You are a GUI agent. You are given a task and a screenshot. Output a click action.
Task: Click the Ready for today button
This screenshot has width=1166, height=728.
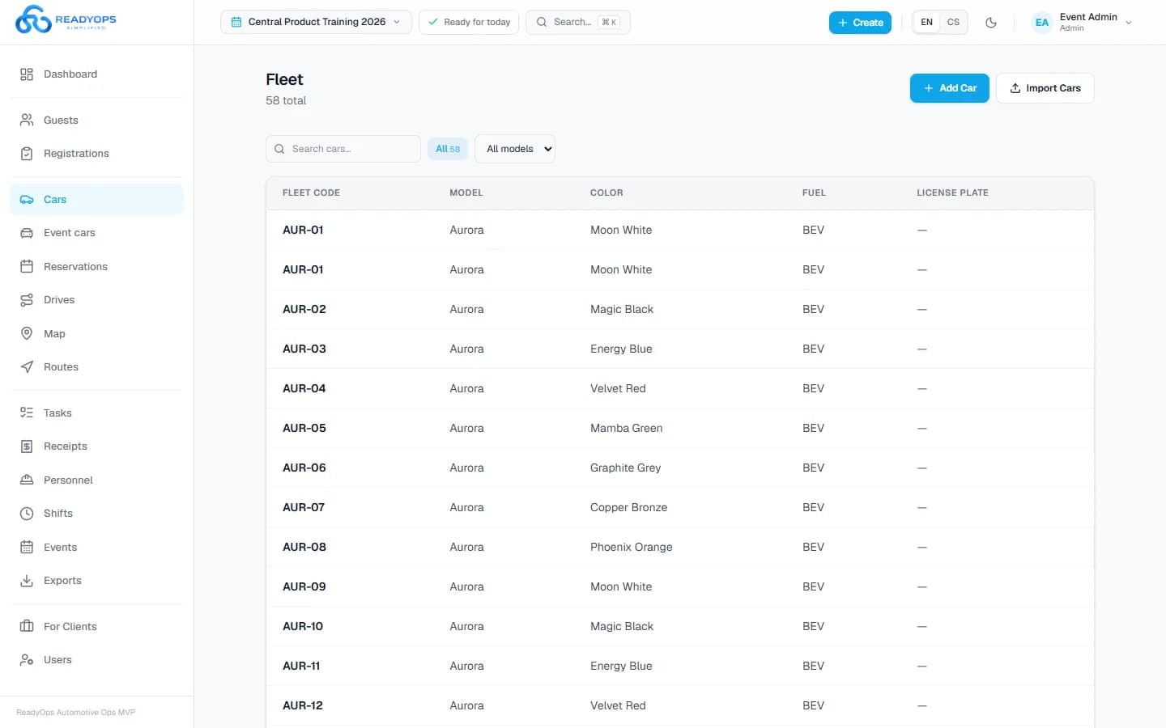(x=469, y=23)
